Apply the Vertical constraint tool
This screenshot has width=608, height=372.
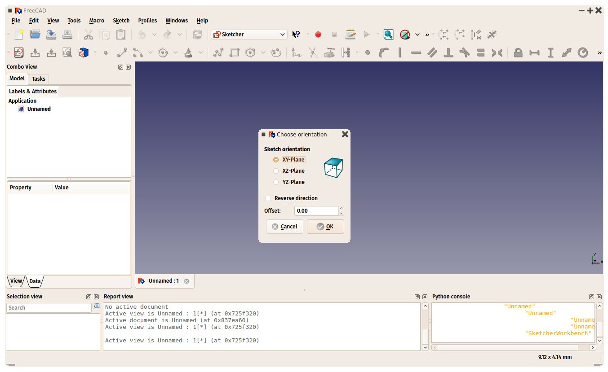400,53
